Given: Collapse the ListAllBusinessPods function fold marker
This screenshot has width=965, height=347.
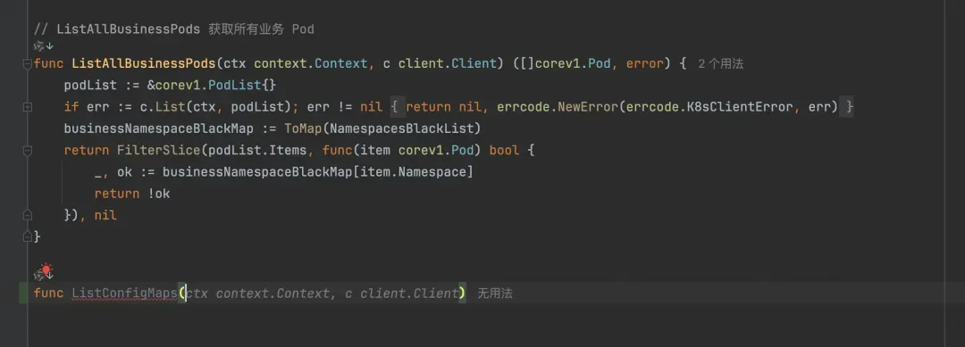Looking at the screenshot, I should [27, 64].
